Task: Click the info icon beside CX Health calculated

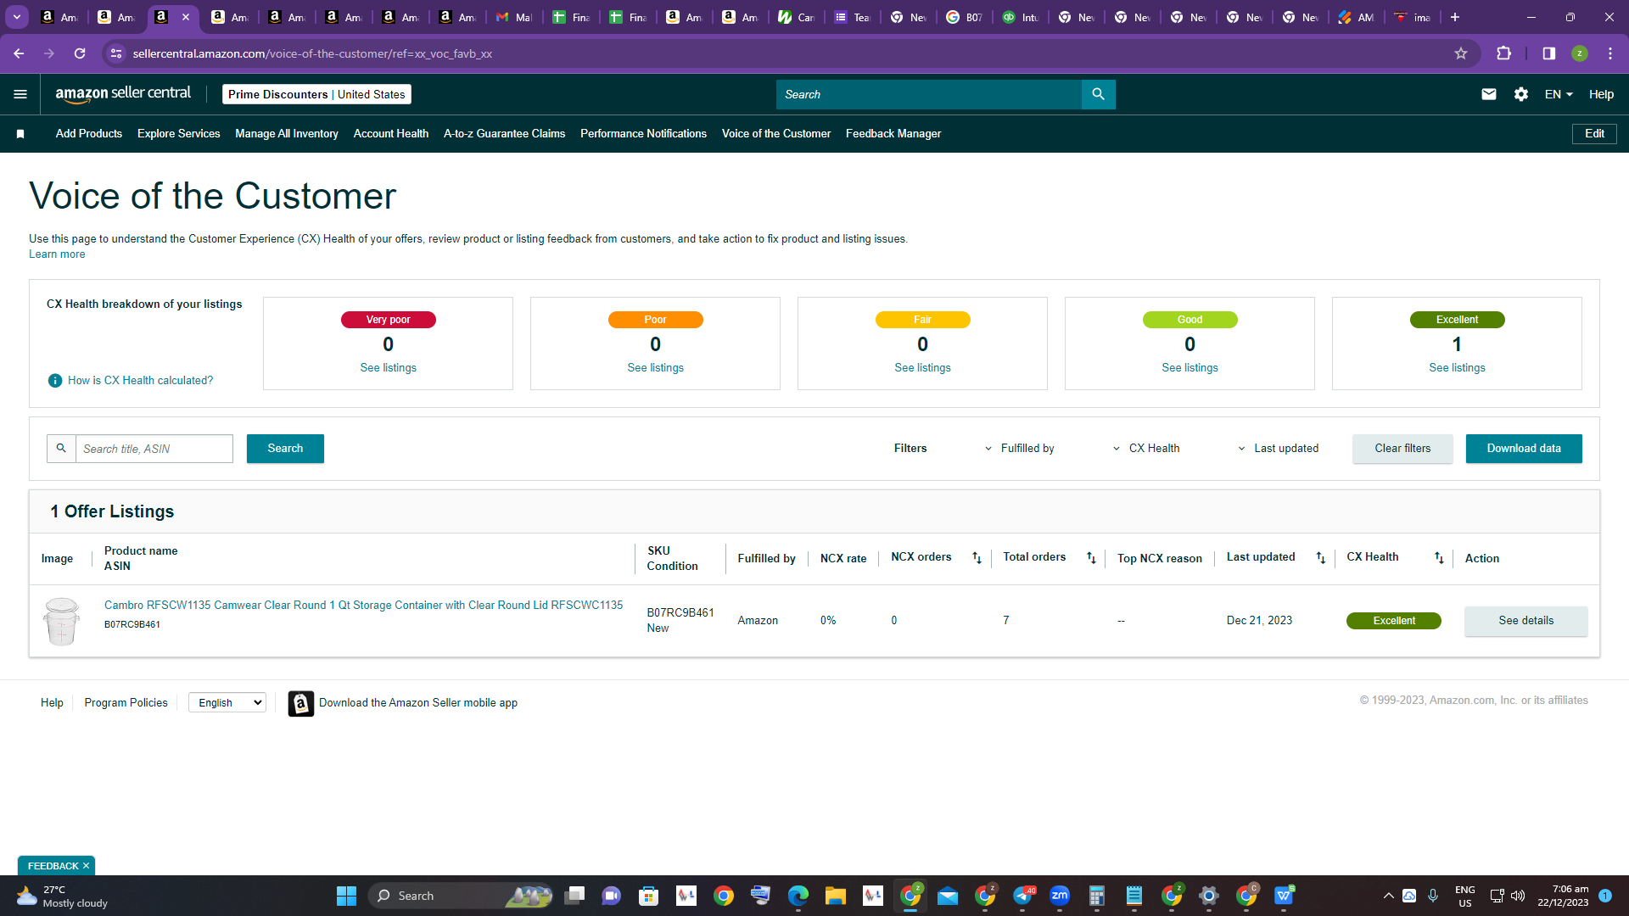Action: [55, 381]
